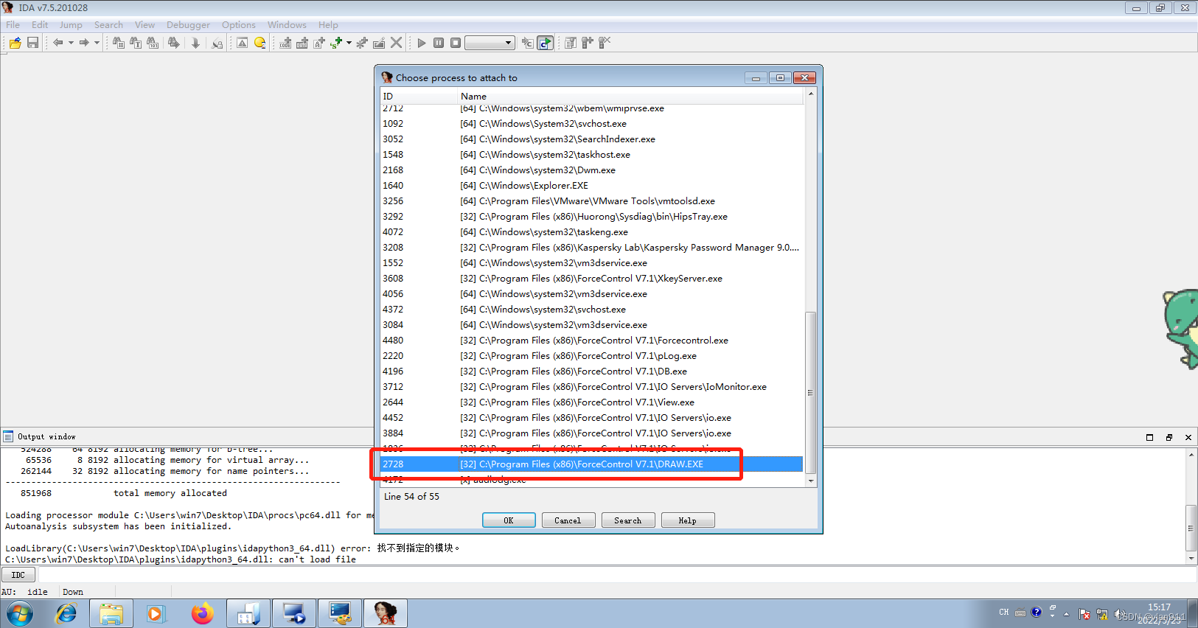This screenshot has height=628, width=1198.
Task: Click OK in attach process dialog
Action: pos(509,520)
